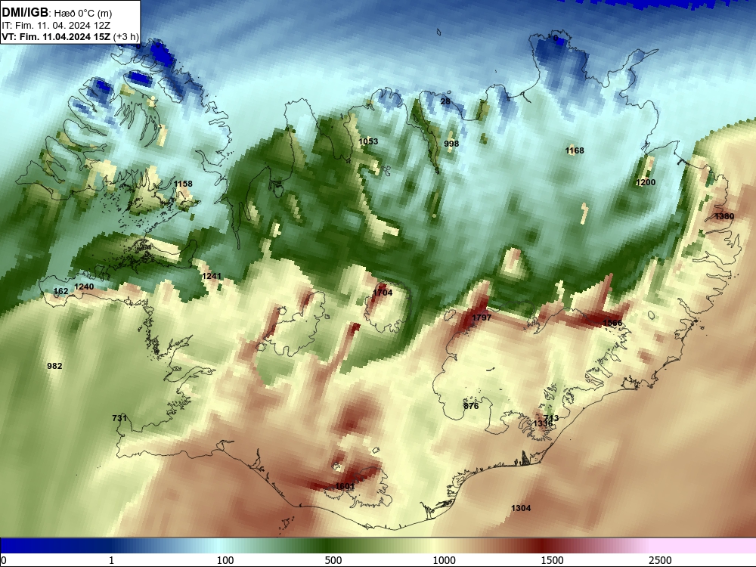Click the 1240 height label

(x=84, y=287)
